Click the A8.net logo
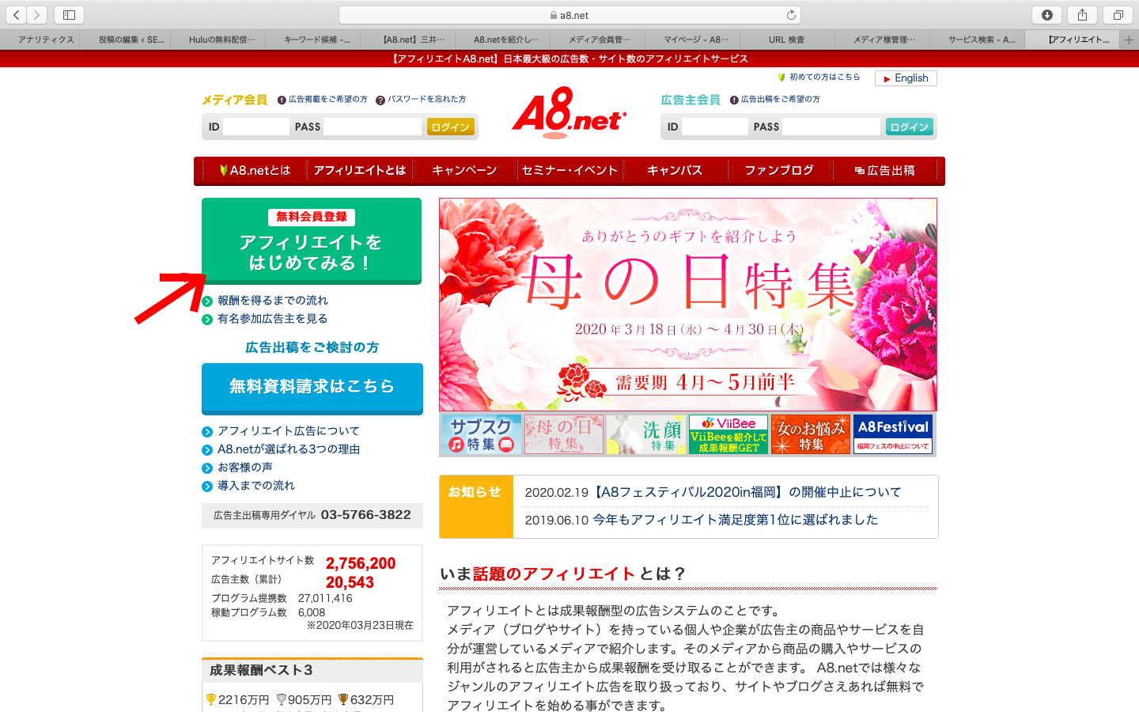This screenshot has height=712, width=1139. coord(569,112)
